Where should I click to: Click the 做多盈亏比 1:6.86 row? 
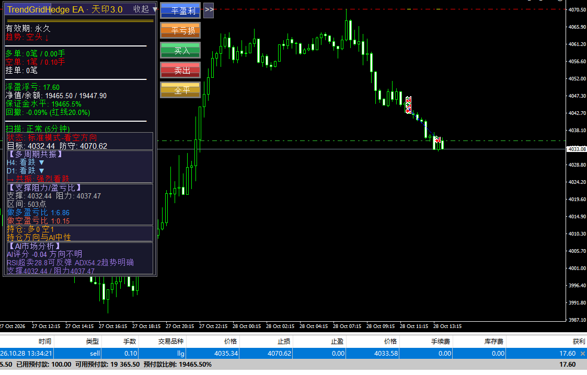(x=38, y=213)
